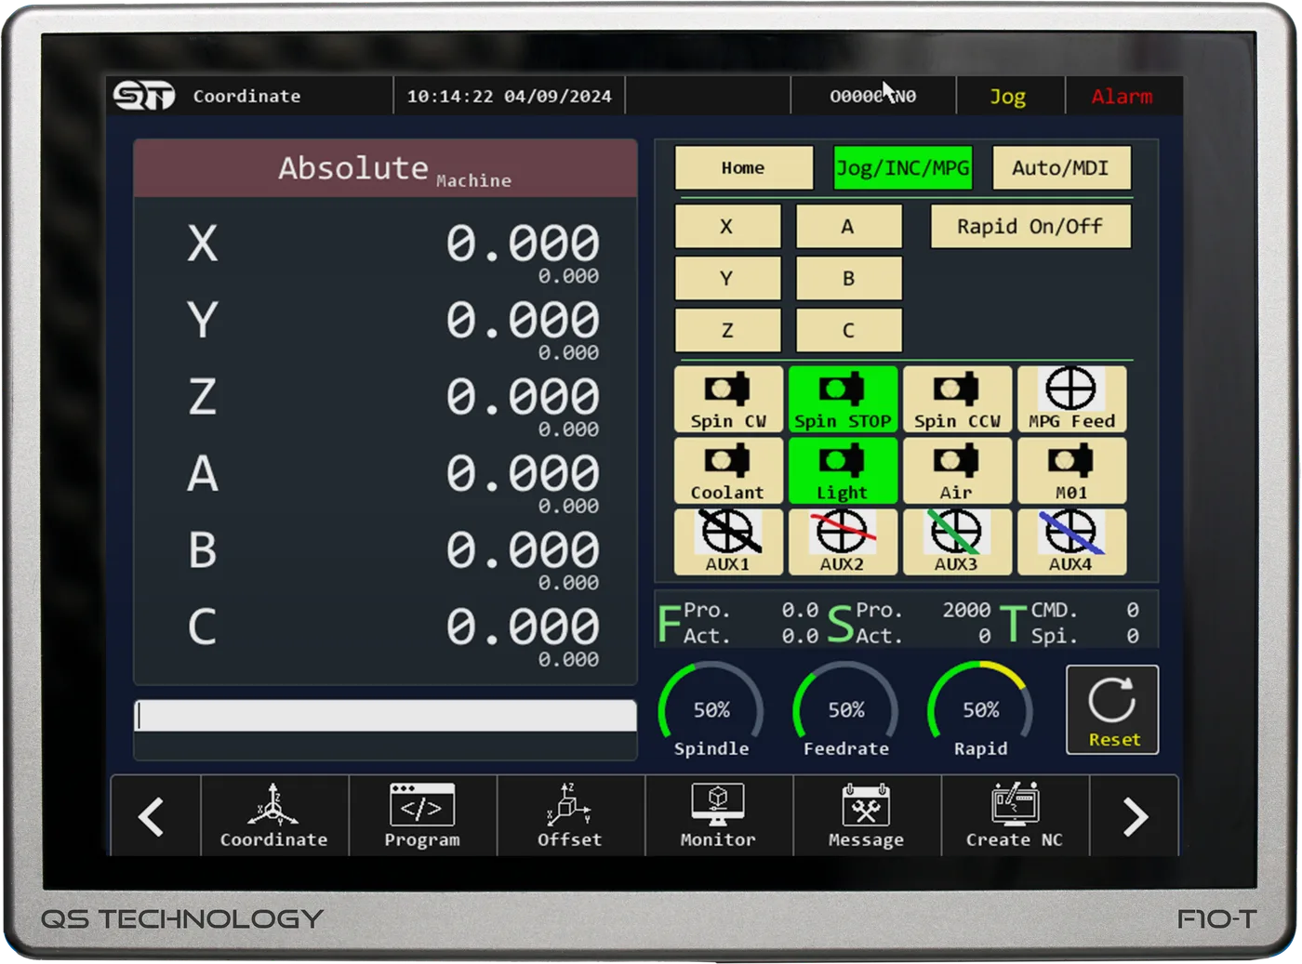Go to next bottom menu page arrow
This screenshot has width=1302, height=964.
pos(1134,817)
